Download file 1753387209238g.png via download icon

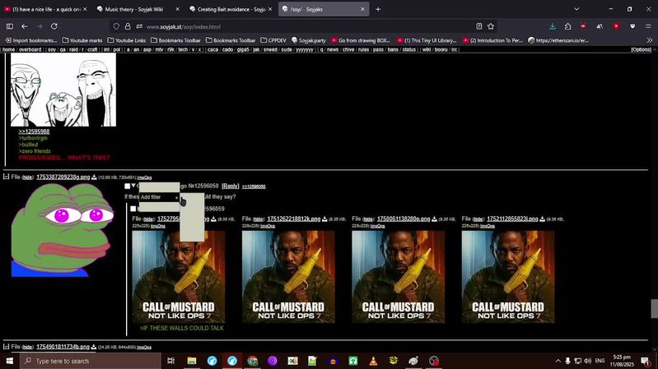coord(94,178)
